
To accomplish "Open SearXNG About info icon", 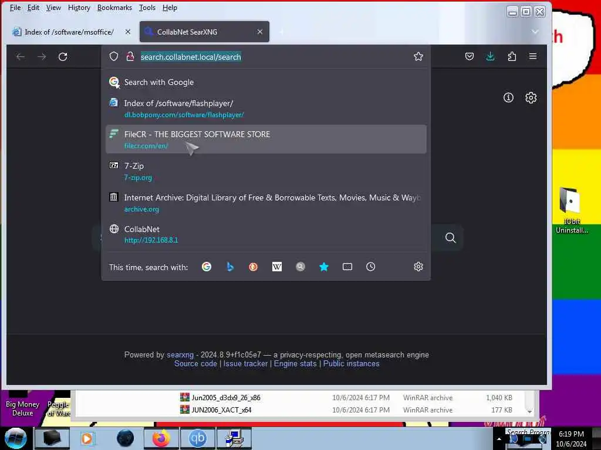I will [x=508, y=98].
